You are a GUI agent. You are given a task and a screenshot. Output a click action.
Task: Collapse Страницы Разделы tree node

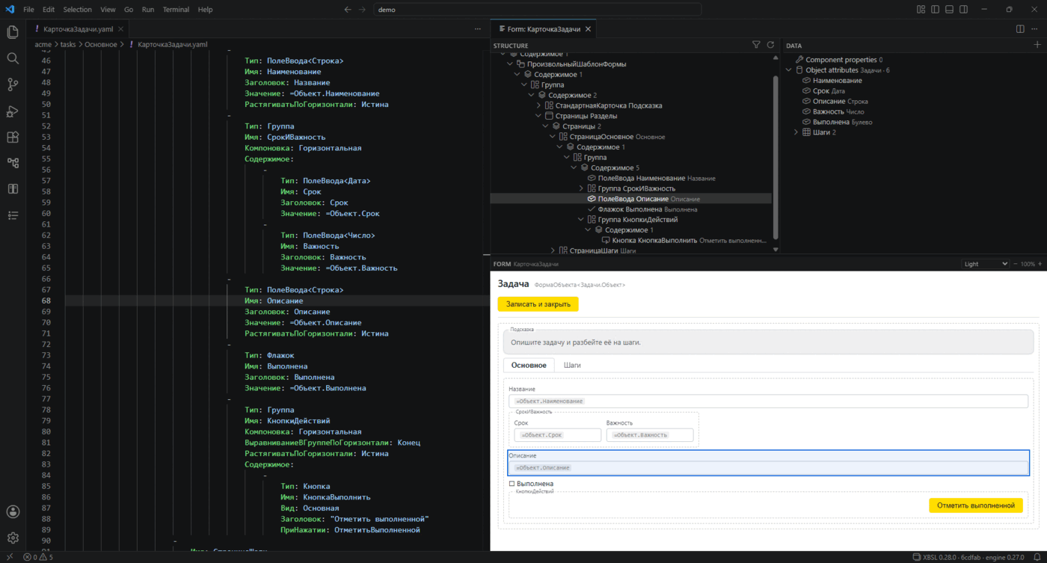[538, 116]
